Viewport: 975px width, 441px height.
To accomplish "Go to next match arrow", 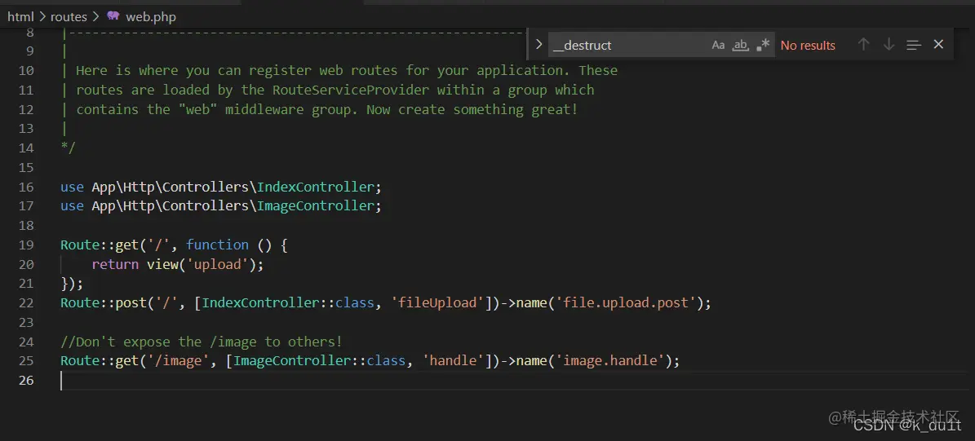I will (x=889, y=45).
